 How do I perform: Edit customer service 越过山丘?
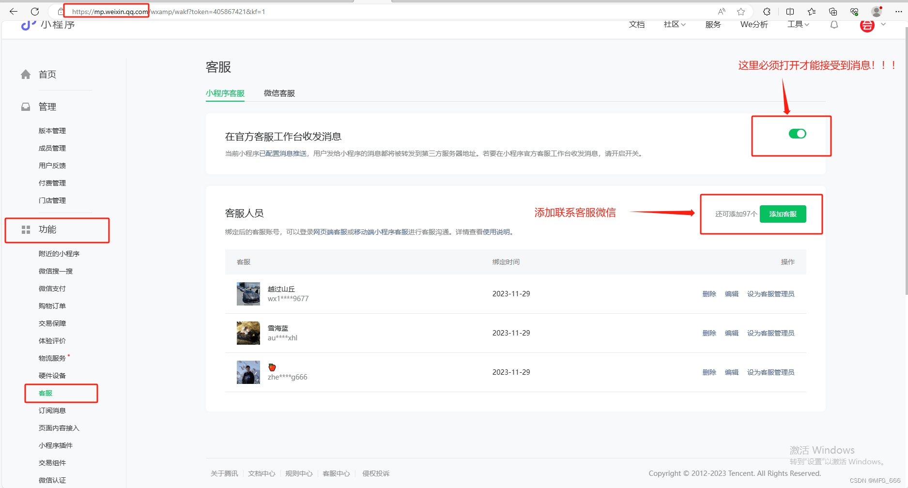pos(732,294)
